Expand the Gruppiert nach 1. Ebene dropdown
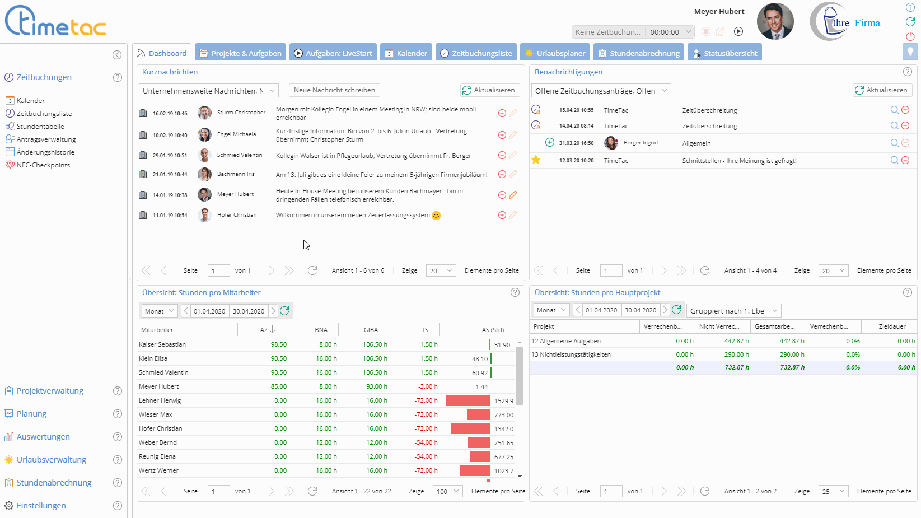Viewport: 921px width, 518px height. point(733,311)
